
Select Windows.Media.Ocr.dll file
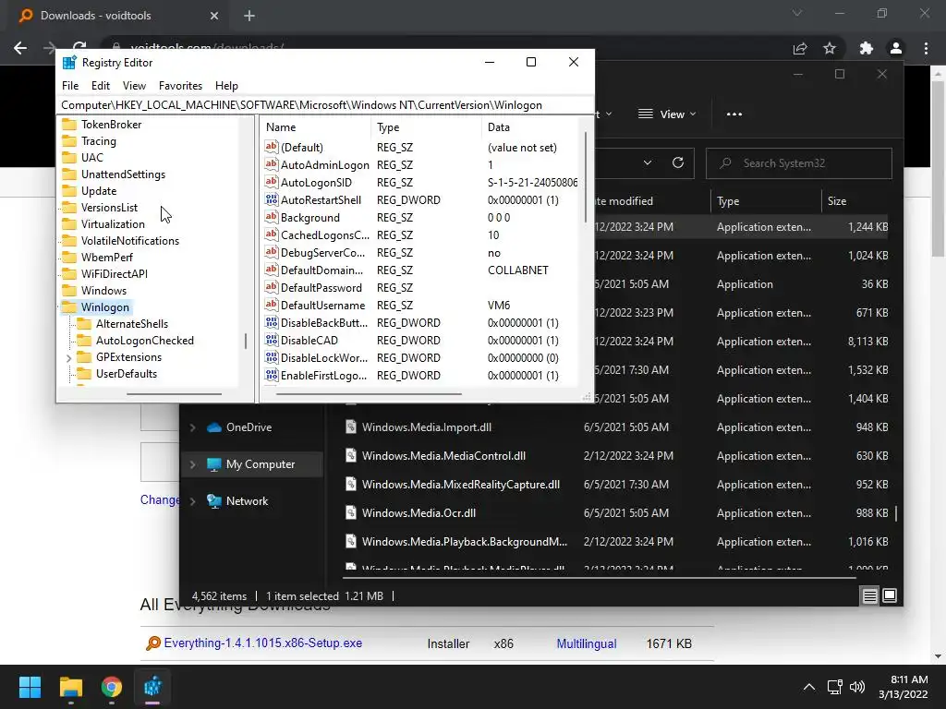coord(418,513)
